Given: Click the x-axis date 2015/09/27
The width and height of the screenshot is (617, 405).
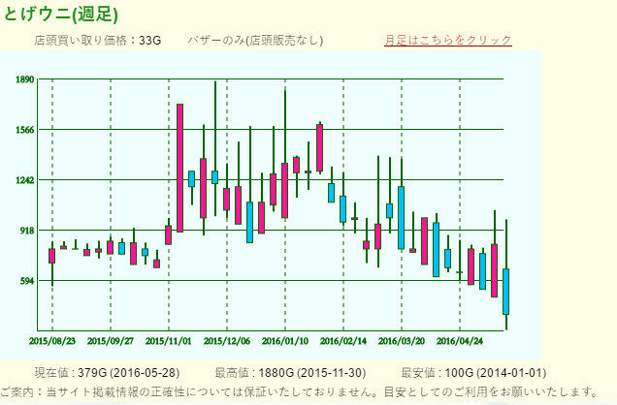Looking at the screenshot, I should coord(111,341).
